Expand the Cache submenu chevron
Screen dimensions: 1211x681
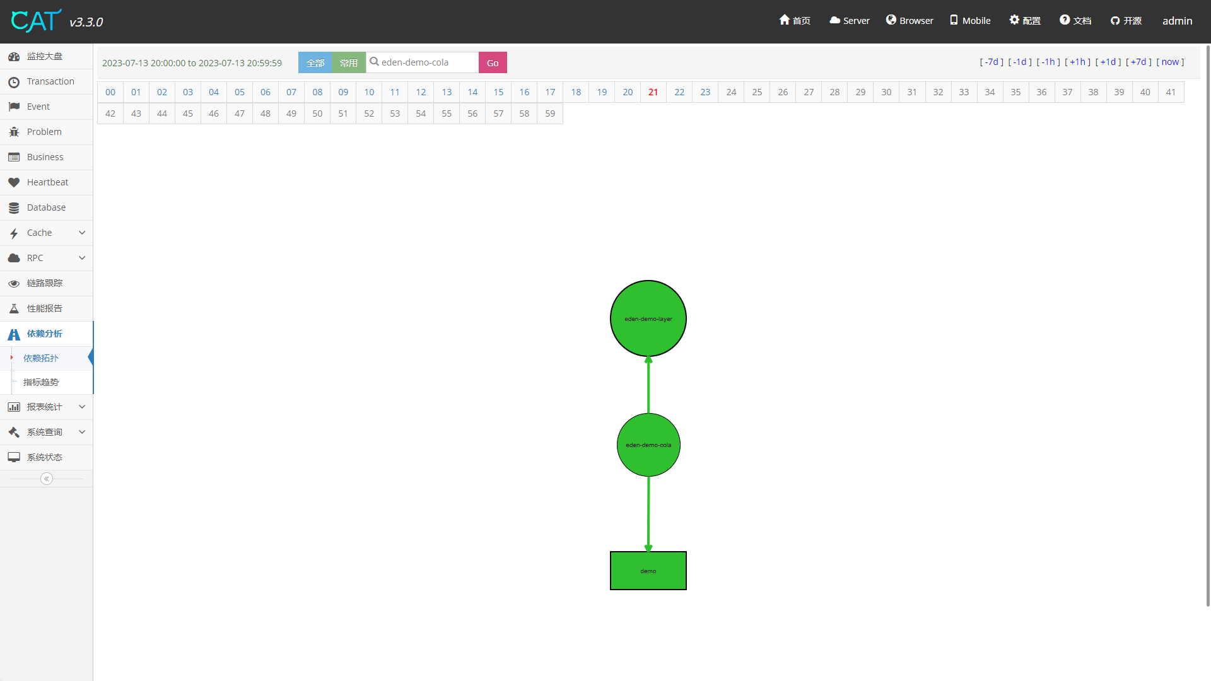point(82,233)
